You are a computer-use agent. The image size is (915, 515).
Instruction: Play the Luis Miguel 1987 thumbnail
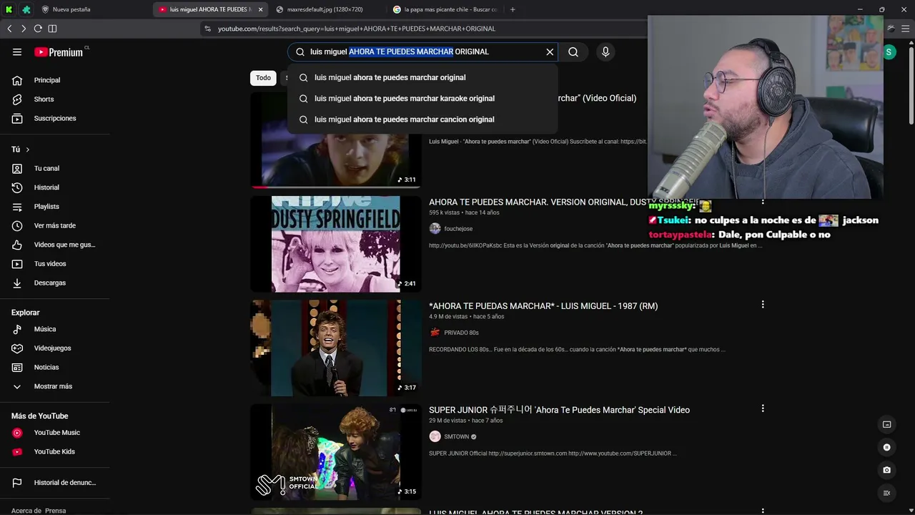coord(336,348)
